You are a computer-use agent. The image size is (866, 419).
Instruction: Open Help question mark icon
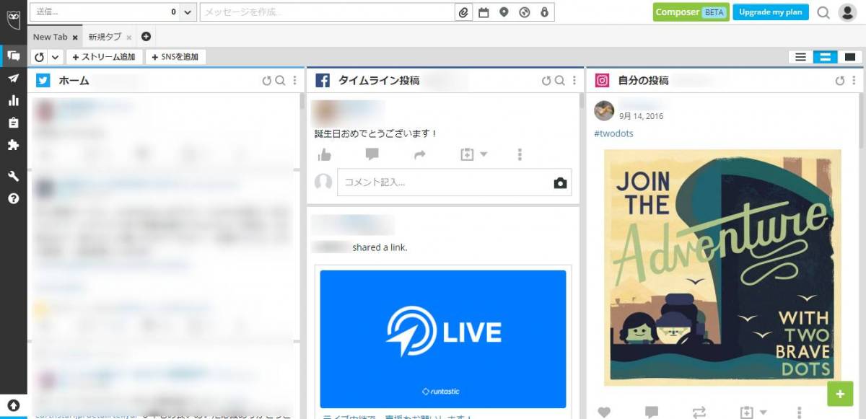(13, 198)
